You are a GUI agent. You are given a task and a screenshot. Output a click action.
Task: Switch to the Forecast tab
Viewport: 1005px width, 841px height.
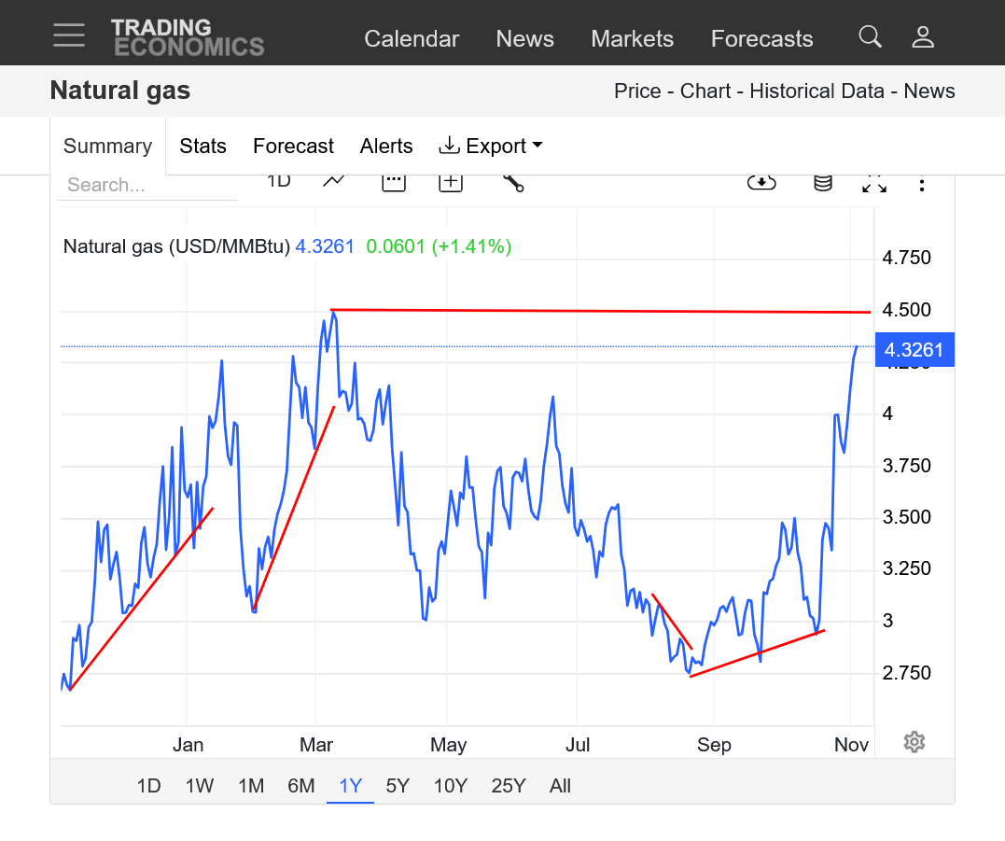[x=293, y=146]
